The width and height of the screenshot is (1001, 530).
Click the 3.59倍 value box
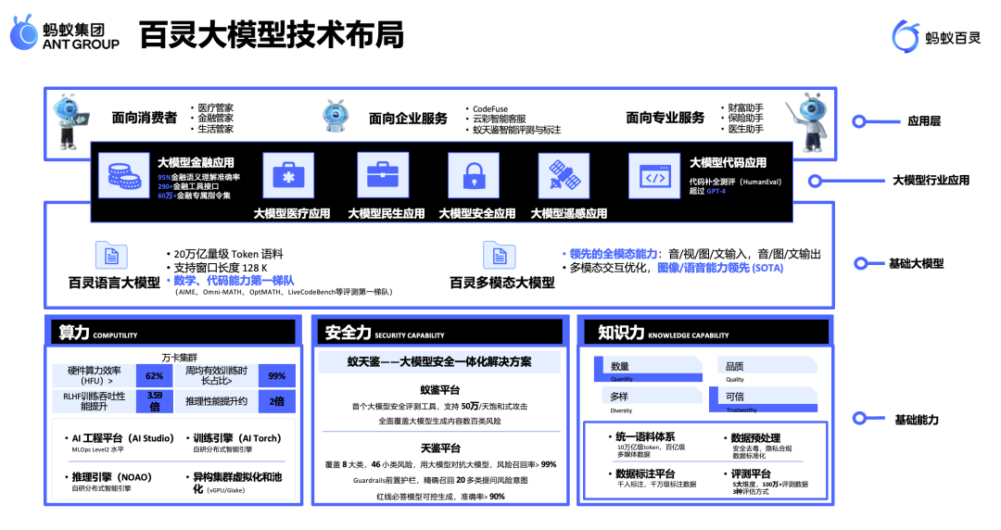click(x=155, y=401)
